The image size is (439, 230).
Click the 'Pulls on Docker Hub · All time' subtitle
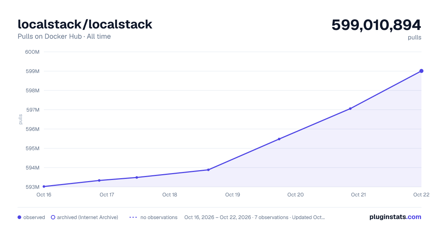[x=64, y=37]
